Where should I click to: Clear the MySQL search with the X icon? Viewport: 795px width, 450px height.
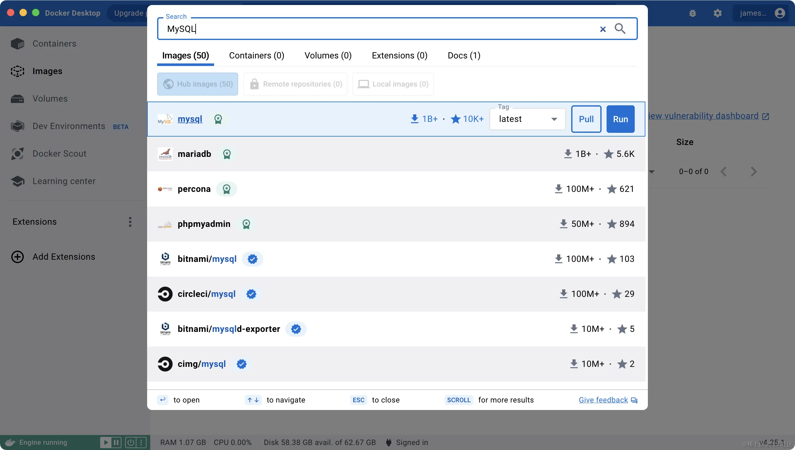coord(603,29)
